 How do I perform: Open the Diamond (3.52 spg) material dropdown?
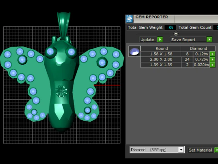(181, 150)
